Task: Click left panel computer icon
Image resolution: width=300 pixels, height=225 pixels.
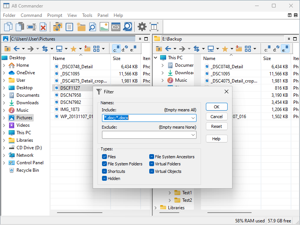Action: (x=59, y=49)
